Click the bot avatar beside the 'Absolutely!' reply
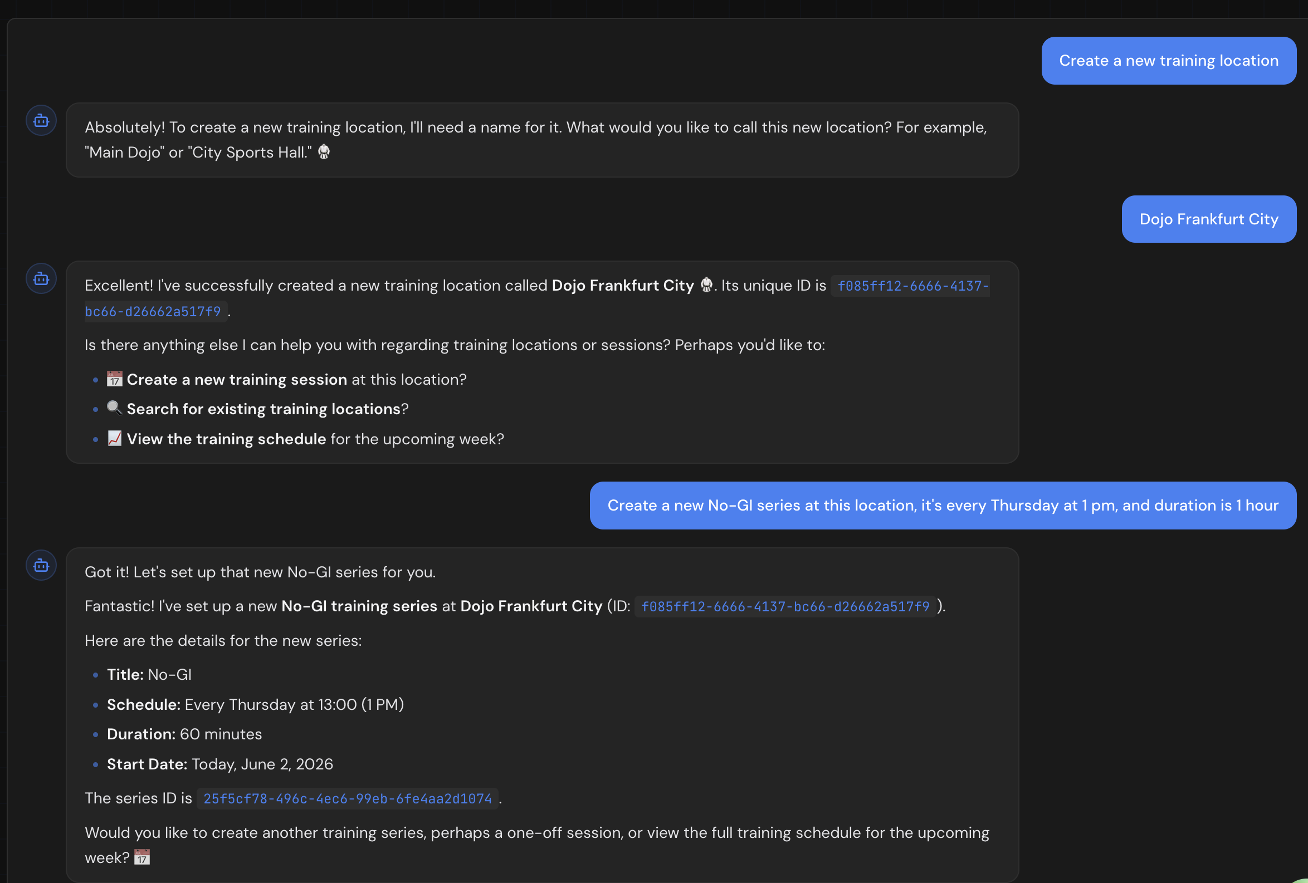Viewport: 1308px width, 883px height. [41, 120]
